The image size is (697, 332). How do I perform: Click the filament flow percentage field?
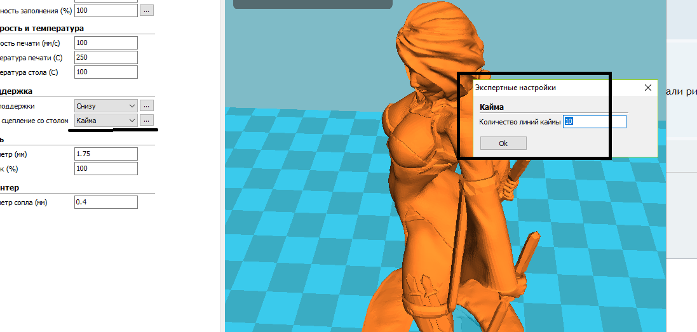point(105,168)
